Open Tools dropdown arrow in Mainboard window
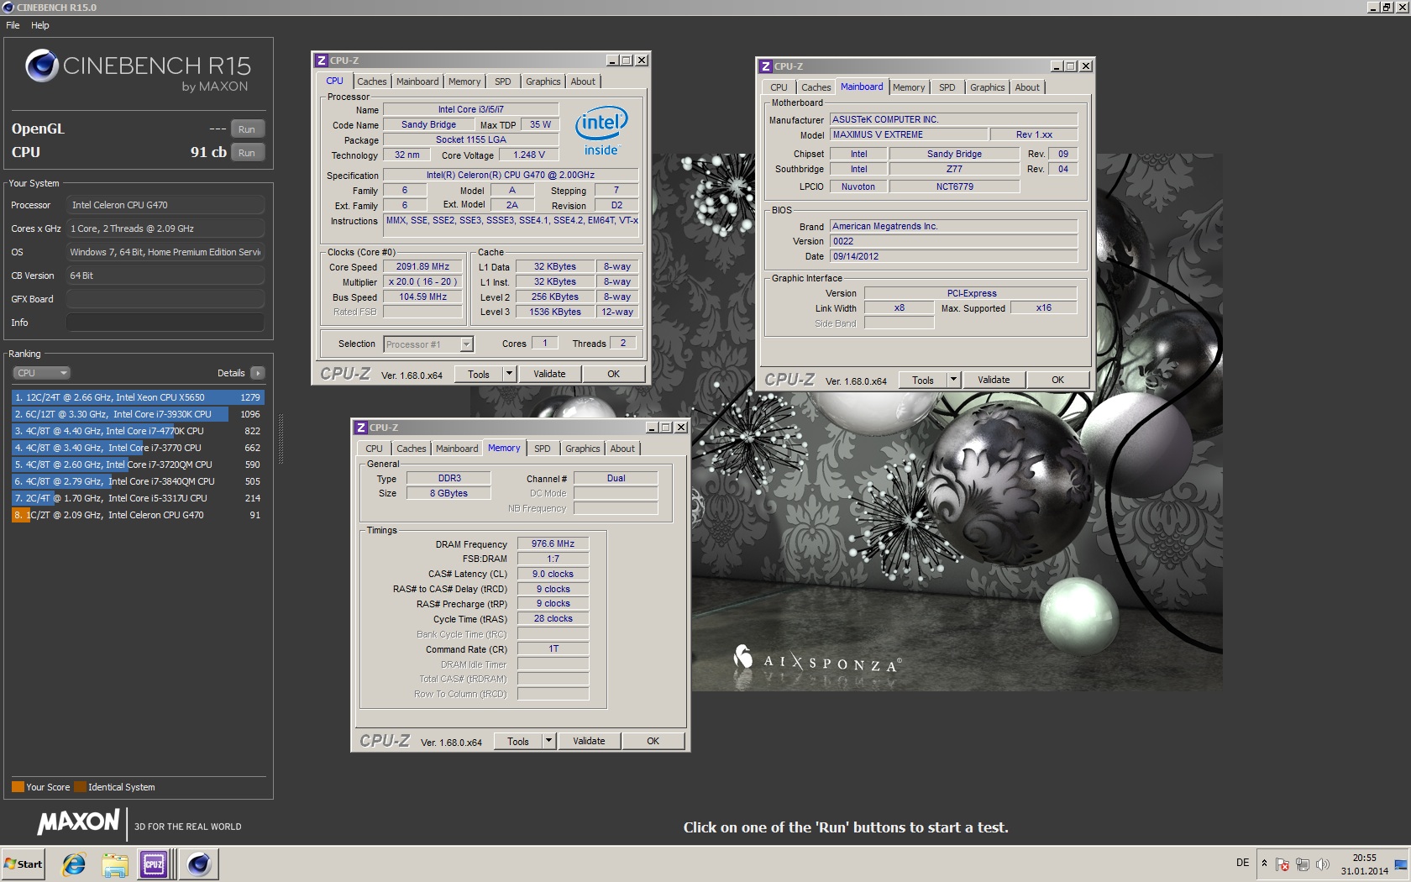The image size is (1411, 882). click(953, 381)
